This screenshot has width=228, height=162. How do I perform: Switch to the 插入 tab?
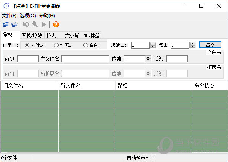coord(54,35)
